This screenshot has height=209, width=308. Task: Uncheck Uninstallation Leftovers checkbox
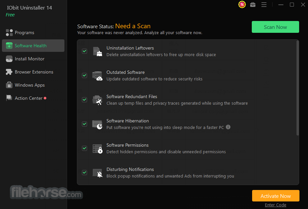[x=84, y=51]
